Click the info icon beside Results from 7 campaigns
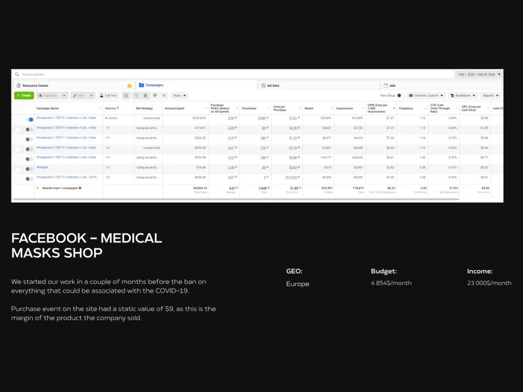523x392 pixels. (x=80, y=188)
